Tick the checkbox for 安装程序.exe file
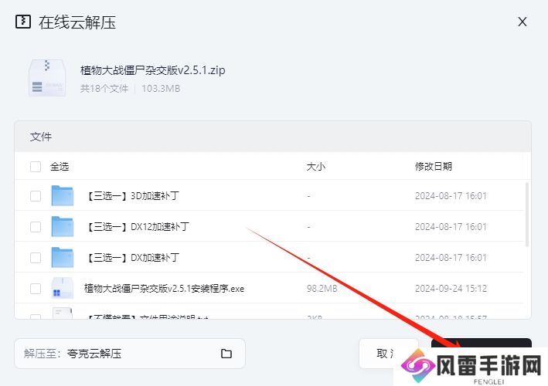The width and height of the screenshot is (548, 386). tap(36, 289)
